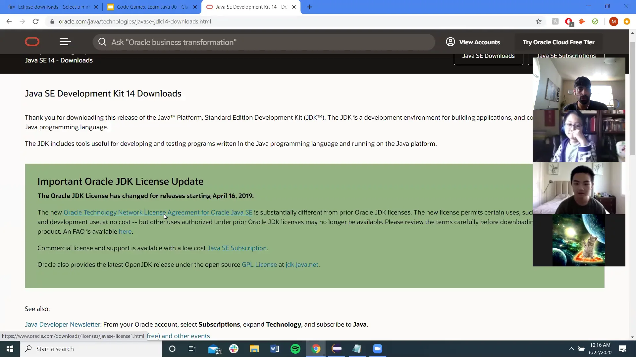The height and width of the screenshot is (357, 636).
Task: Reload the page
Action: [36, 21]
